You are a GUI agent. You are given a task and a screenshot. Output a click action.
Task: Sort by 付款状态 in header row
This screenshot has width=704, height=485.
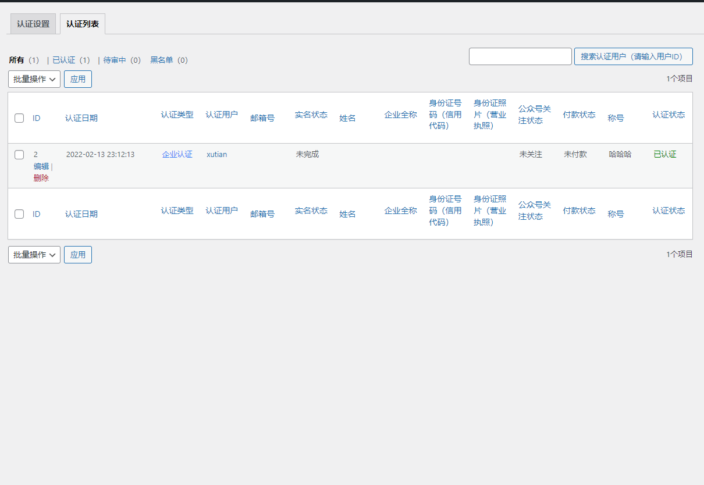point(579,115)
